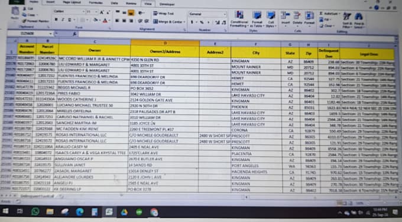The image size is (402, 222).
Task: Open Format as Table gallery
Action: click(x=257, y=19)
